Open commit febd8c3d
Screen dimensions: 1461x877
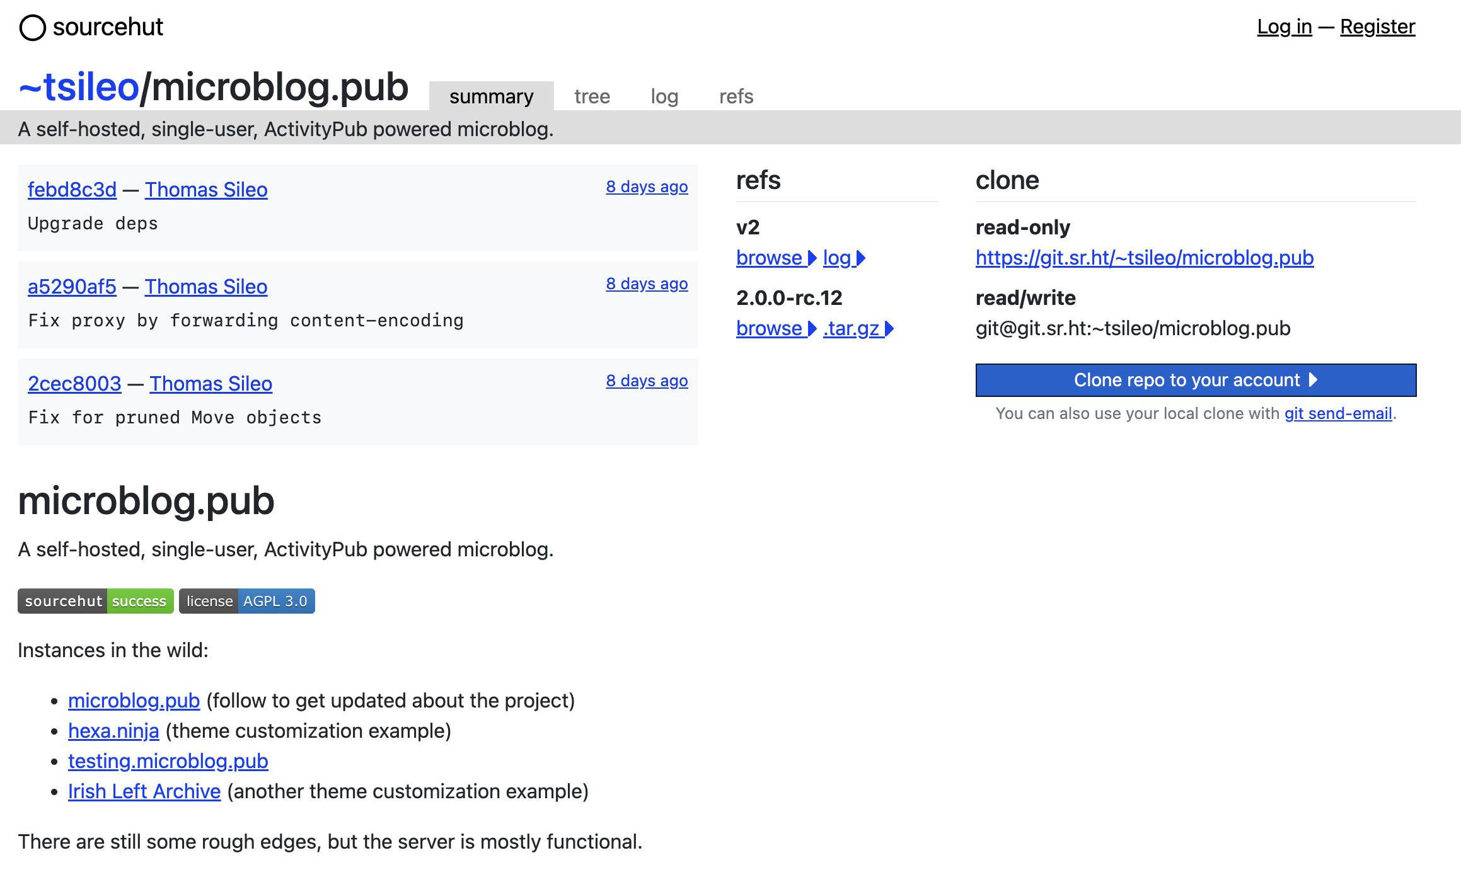click(72, 190)
